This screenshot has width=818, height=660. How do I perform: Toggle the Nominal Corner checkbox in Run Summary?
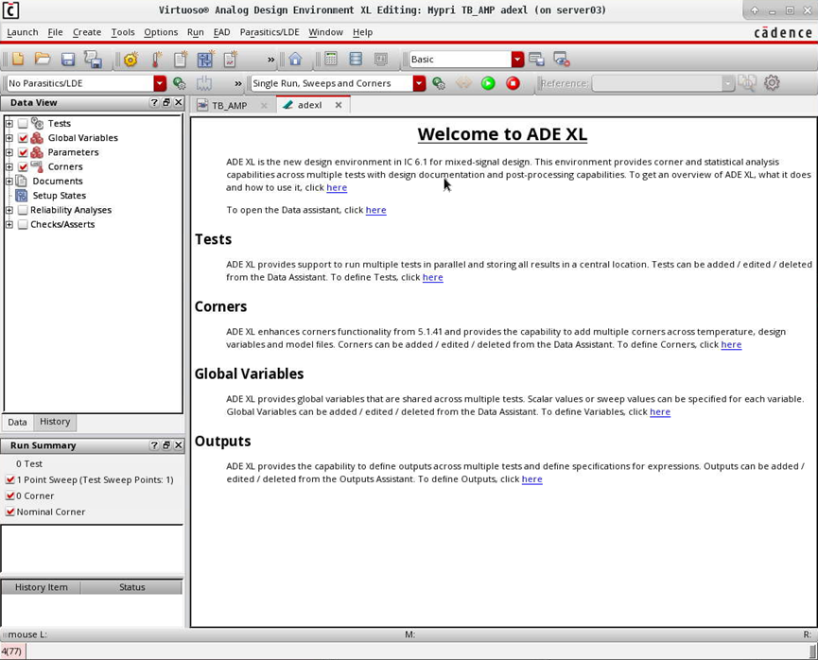(9, 512)
